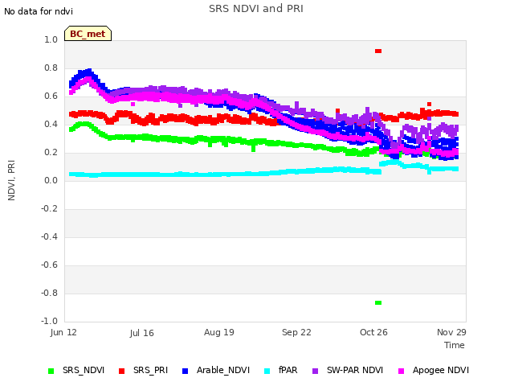Select the Arable_NDVI legend label
Screen dimensions: 514x386
point(223,370)
